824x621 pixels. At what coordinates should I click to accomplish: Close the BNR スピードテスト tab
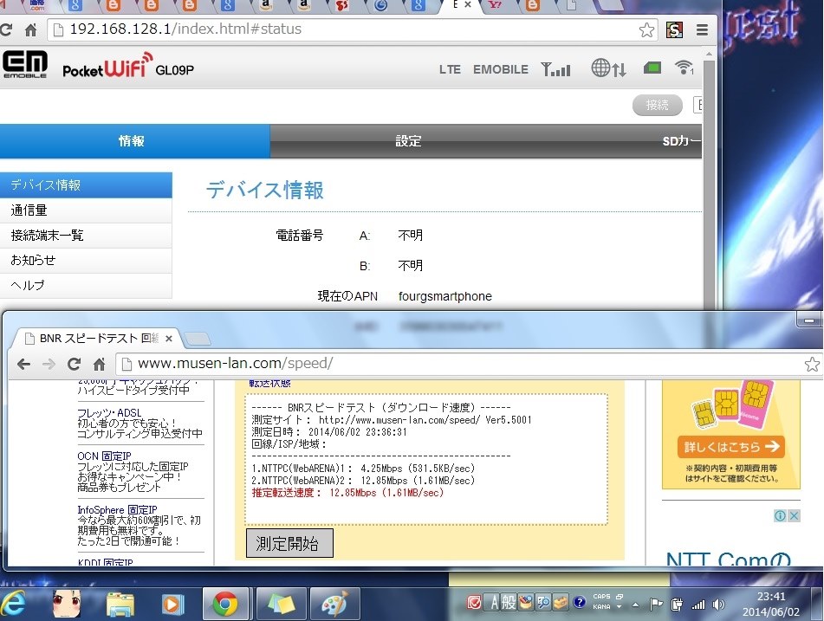(169, 339)
